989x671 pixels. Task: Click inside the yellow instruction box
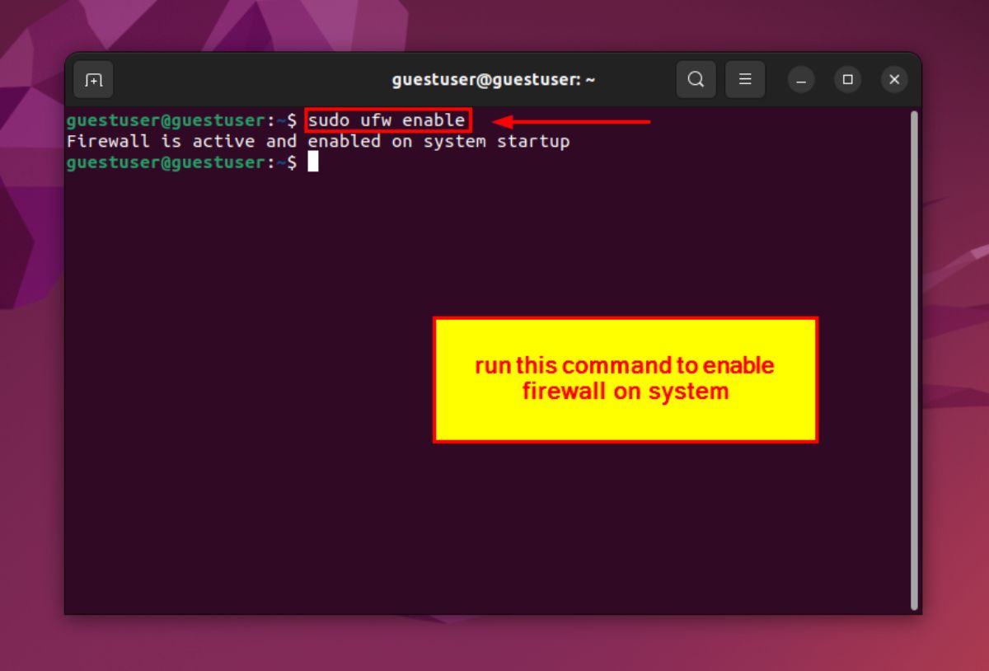tap(625, 378)
